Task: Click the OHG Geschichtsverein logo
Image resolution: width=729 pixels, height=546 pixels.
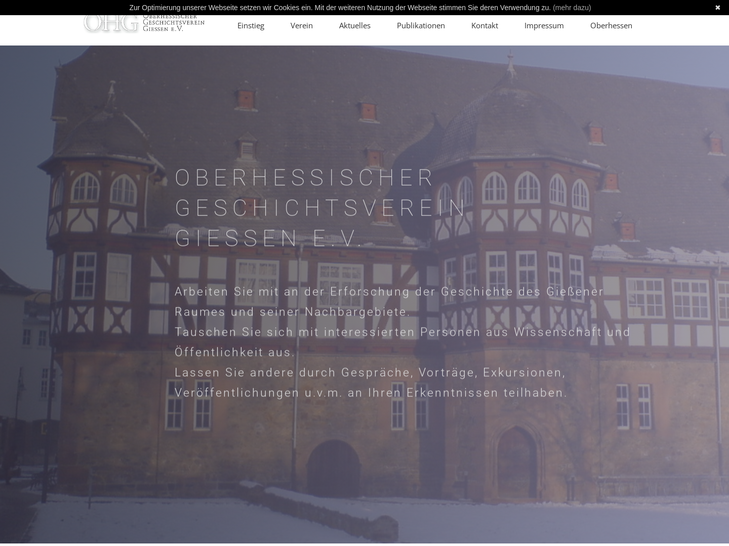Action: point(144,24)
